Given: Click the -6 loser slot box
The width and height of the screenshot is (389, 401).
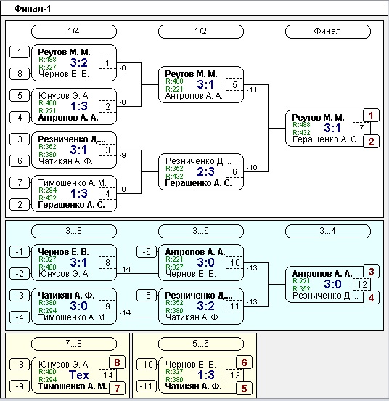Looking at the screenshot, I should click(x=147, y=252).
